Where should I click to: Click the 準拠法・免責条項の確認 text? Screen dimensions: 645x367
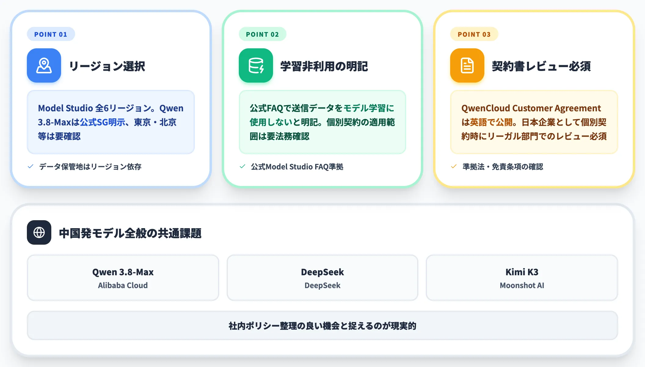(503, 167)
